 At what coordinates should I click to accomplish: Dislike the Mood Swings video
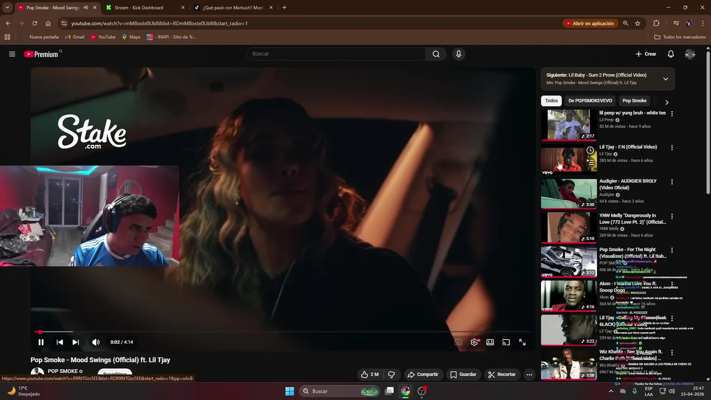click(391, 374)
